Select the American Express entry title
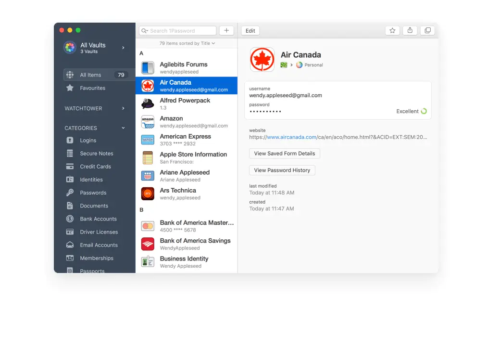 (x=185, y=136)
